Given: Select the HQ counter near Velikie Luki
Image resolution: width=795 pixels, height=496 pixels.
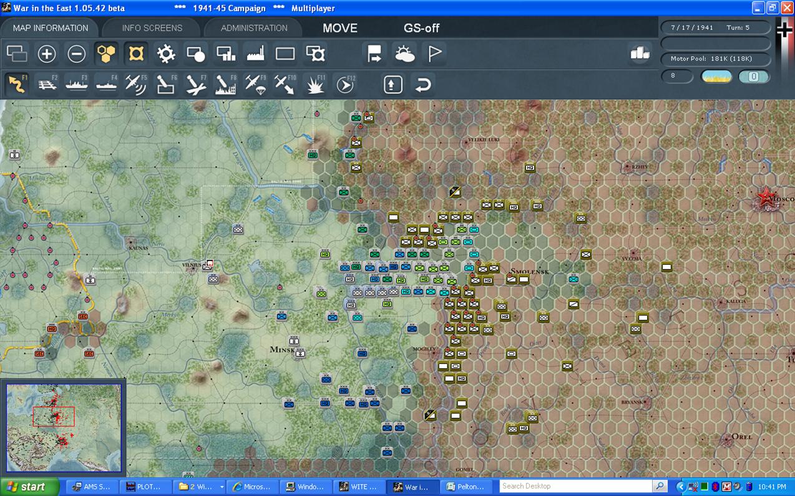Looking at the screenshot, I should click(530, 168).
